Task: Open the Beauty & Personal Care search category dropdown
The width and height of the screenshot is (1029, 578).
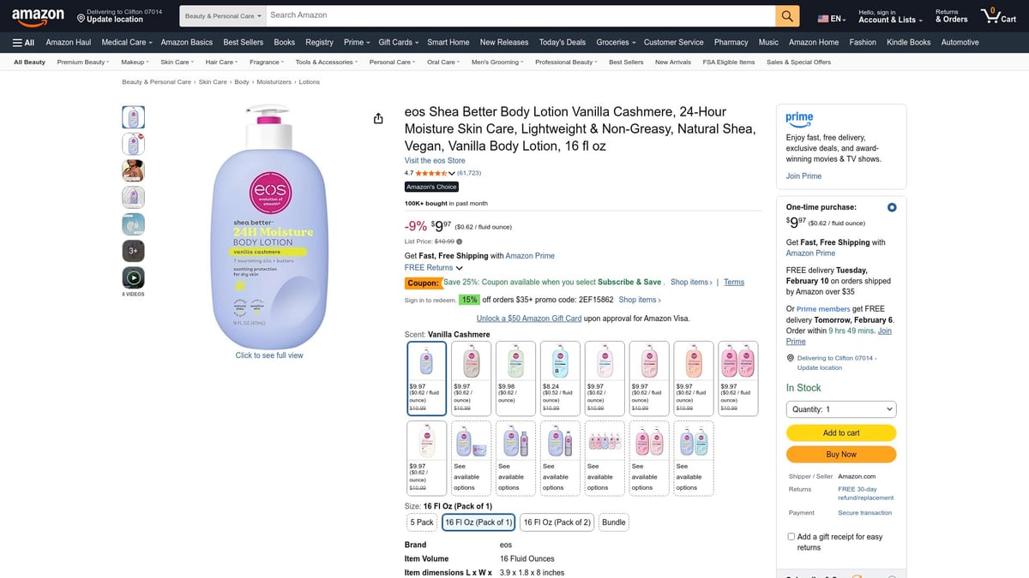Action: click(221, 15)
